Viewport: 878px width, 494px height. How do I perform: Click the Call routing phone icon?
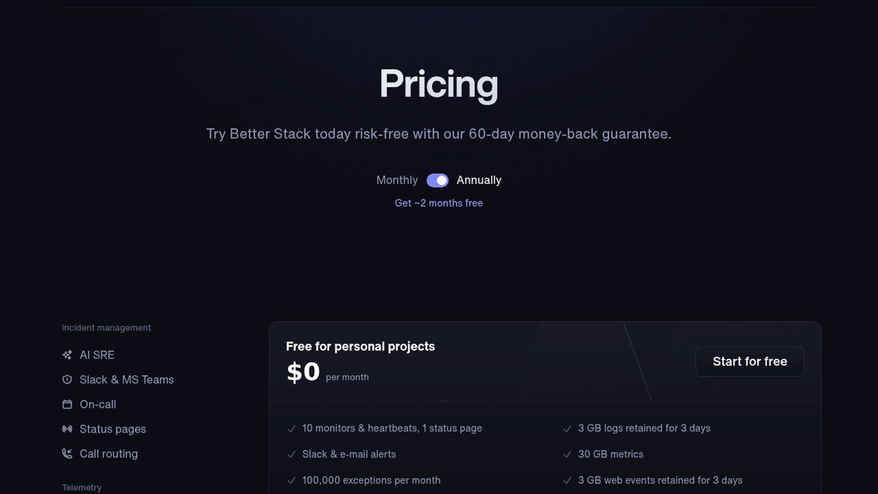67,454
